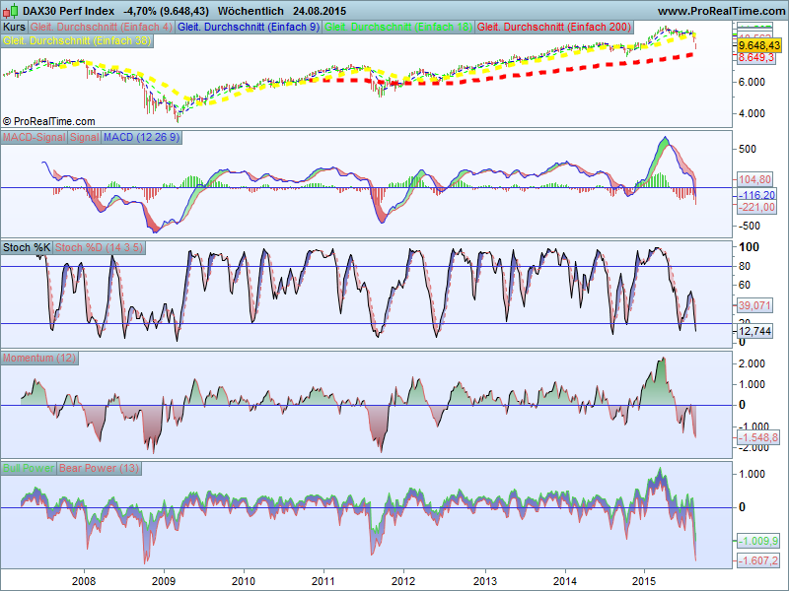Image resolution: width=789 pixels, height=591 pixels.
Task: Click the Bull Power value tag -1.009,9
Action: pos(758,541)
